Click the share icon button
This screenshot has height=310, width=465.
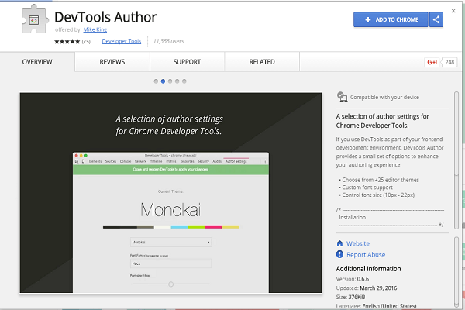pyautogui.click(x=436, y=19)
